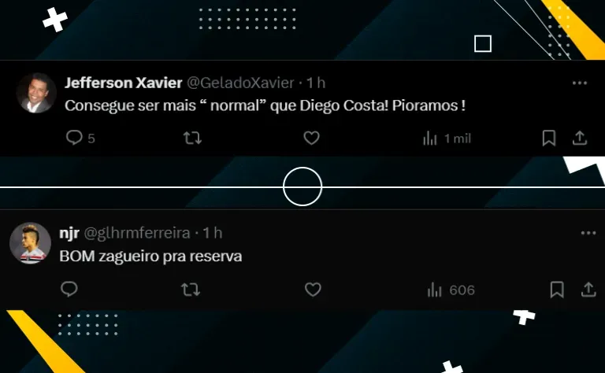Retweet njr's zagueiro post
Screen dimensions: 605x373
coord(191,290)
